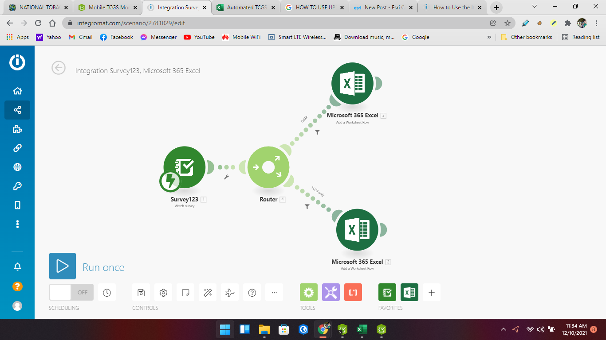The height and width of the screenshot is (340, 606).
Task: Add the Excel favorite module
Action: 409,293
